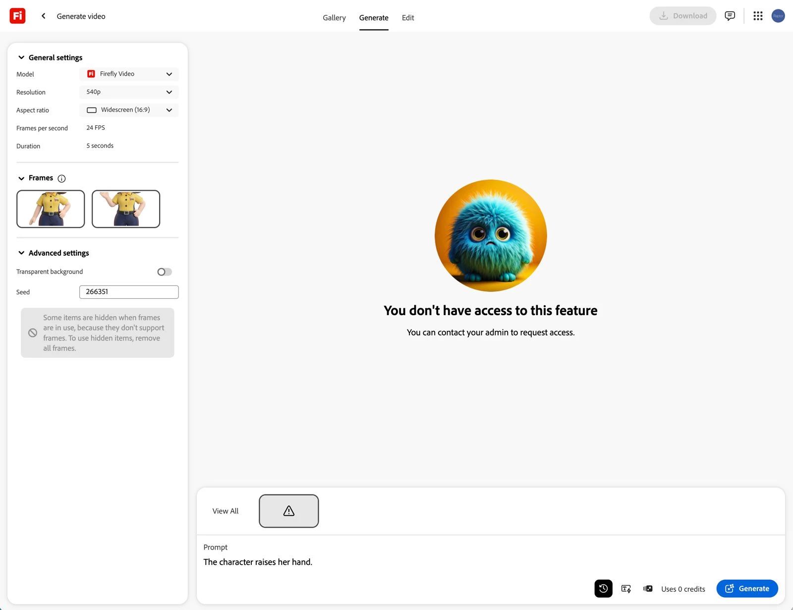The width and height of the screenshot is (793, 610).
Task: Select the last frame thumbnail
Action: (126, 209)
